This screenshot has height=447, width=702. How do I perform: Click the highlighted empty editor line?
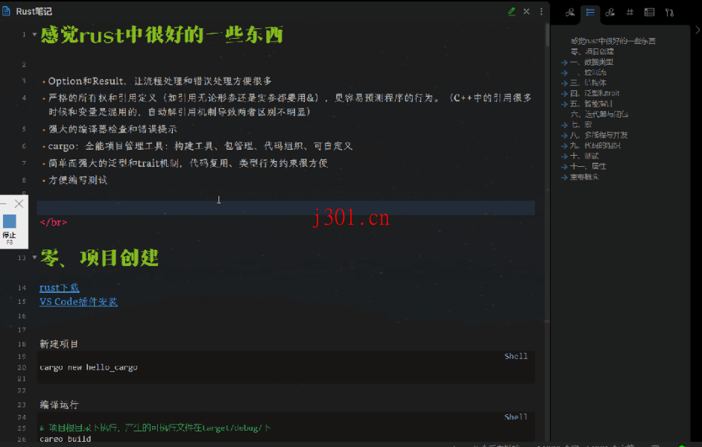tap(285, 208)
